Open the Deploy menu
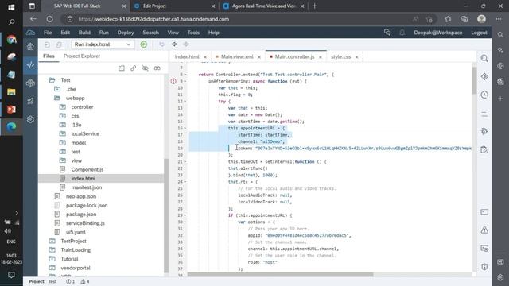Image resolution: width=509 pixels, height=286 pixels. coord(126,33)
